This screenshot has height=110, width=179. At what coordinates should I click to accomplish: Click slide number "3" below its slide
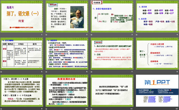point(132,34)
